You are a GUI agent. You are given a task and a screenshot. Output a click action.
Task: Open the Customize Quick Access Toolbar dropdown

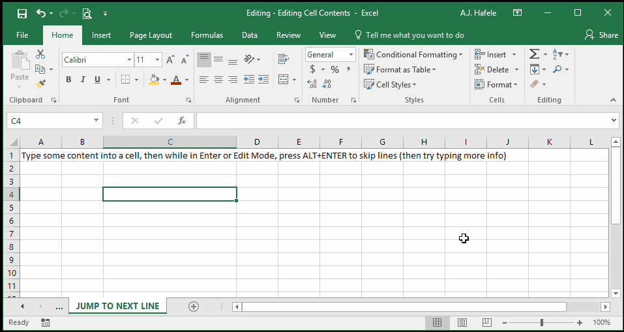pos(106,14)
